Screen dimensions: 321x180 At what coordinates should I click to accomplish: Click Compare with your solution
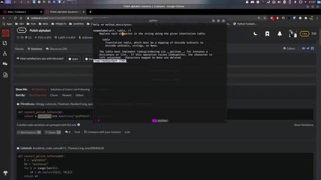(x=102, y=132)
